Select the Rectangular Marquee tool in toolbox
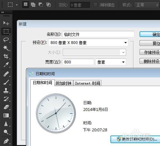160x146 pixels. (x=6, y=32)
